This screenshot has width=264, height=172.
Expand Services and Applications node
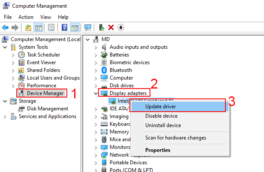5,117
